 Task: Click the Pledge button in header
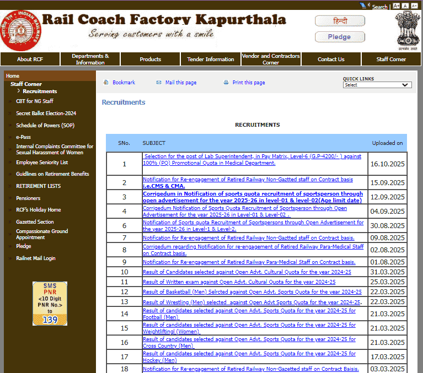point(340,37)
